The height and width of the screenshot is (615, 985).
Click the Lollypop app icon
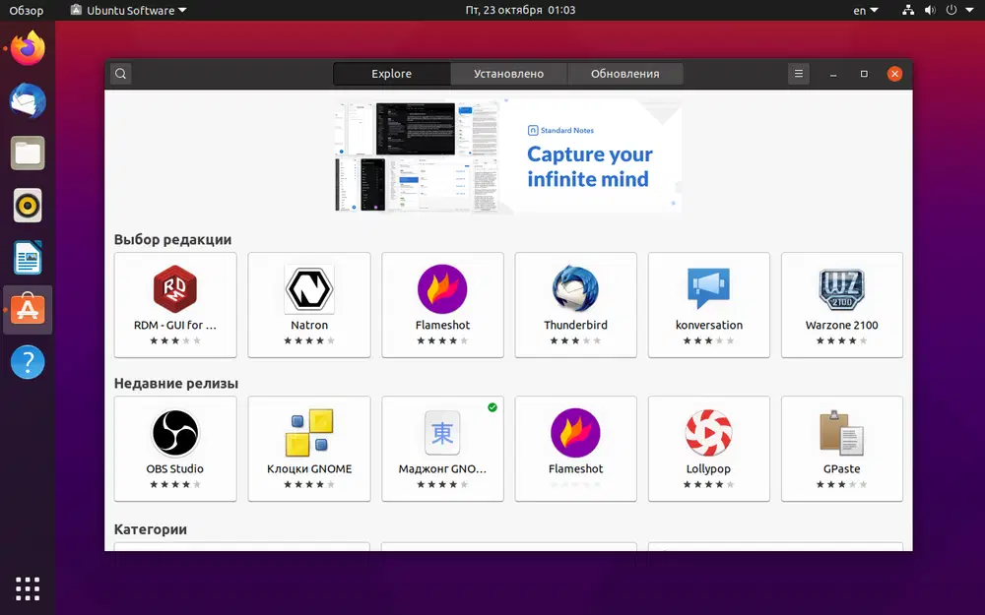[708, 432]
